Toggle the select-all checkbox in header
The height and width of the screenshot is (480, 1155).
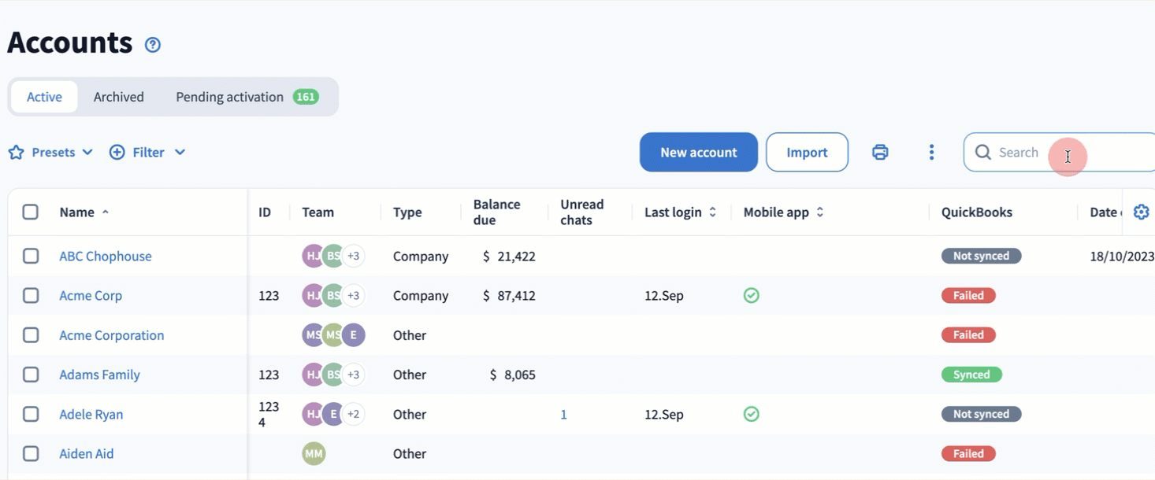[x=31, y=212]
